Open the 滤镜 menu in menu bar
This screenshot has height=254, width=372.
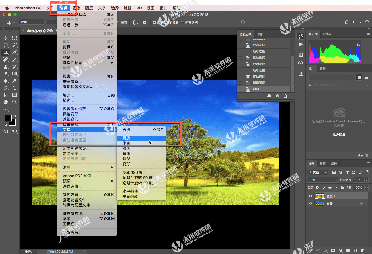tap(128, 8)
